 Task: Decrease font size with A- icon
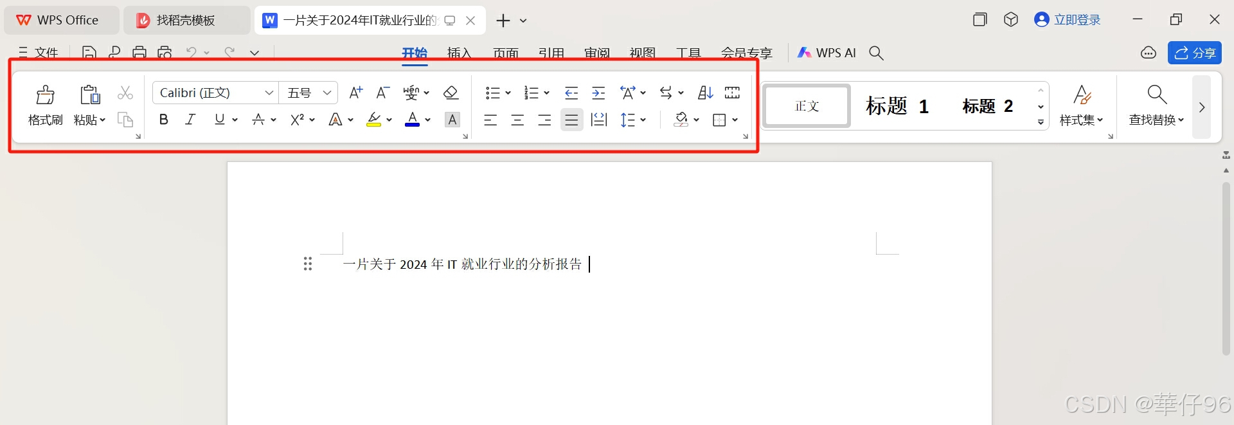coord(382,93)
